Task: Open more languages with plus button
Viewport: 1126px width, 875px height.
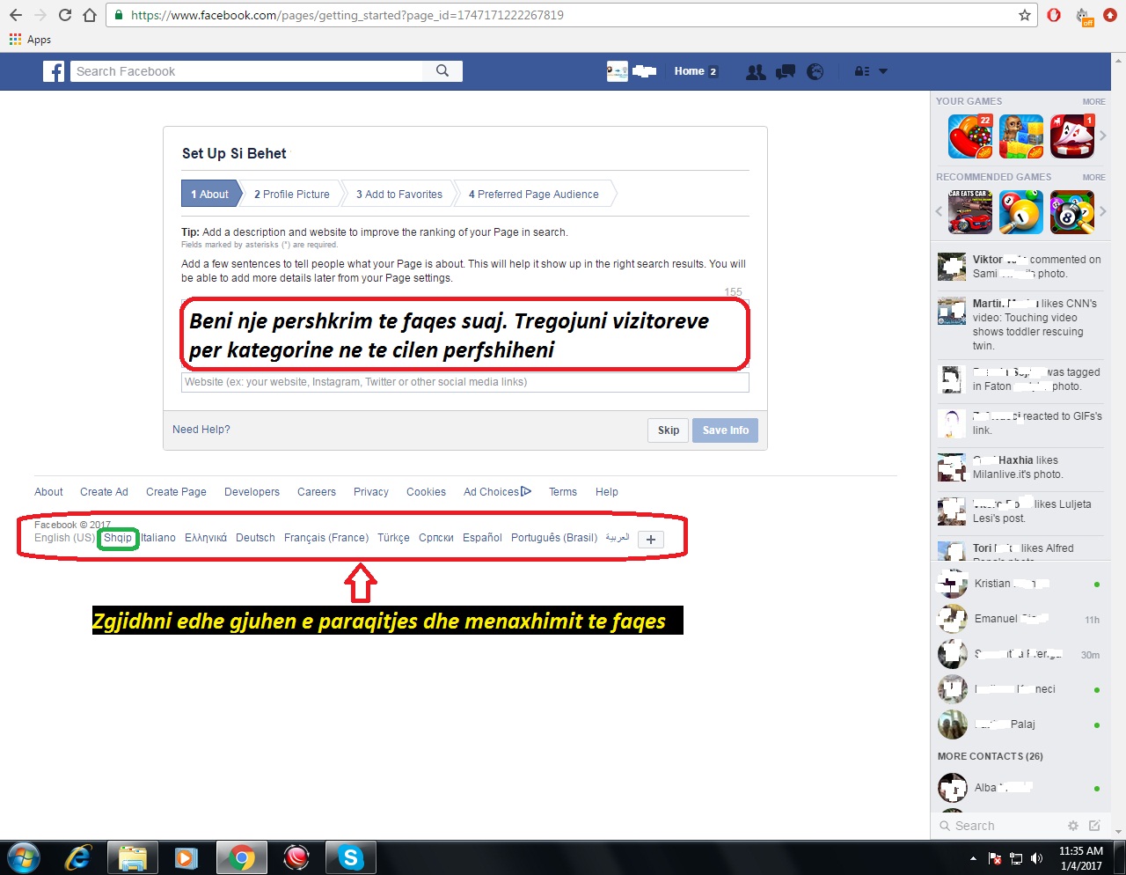Action: click(x=651, y=540)
